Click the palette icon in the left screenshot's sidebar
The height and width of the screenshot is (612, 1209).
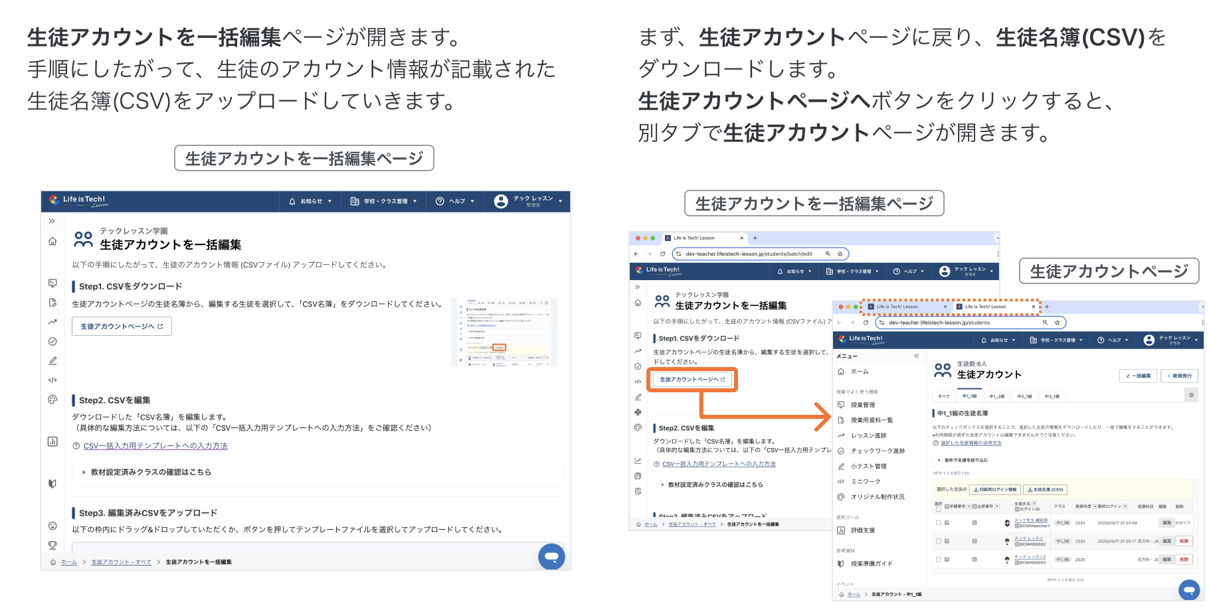(x=52, y=400)
